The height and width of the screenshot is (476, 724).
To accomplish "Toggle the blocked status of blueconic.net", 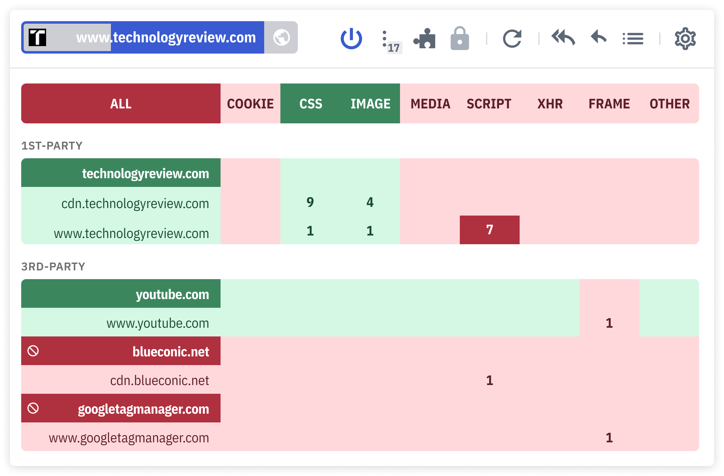I will point(121,351).
